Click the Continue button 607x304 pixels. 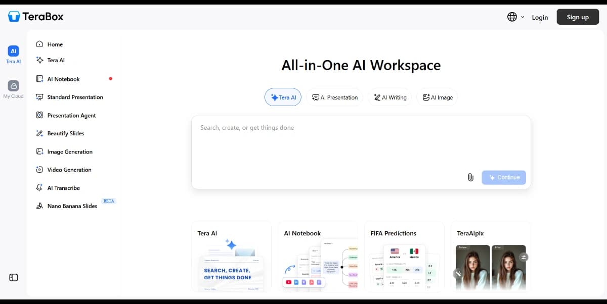504,177
